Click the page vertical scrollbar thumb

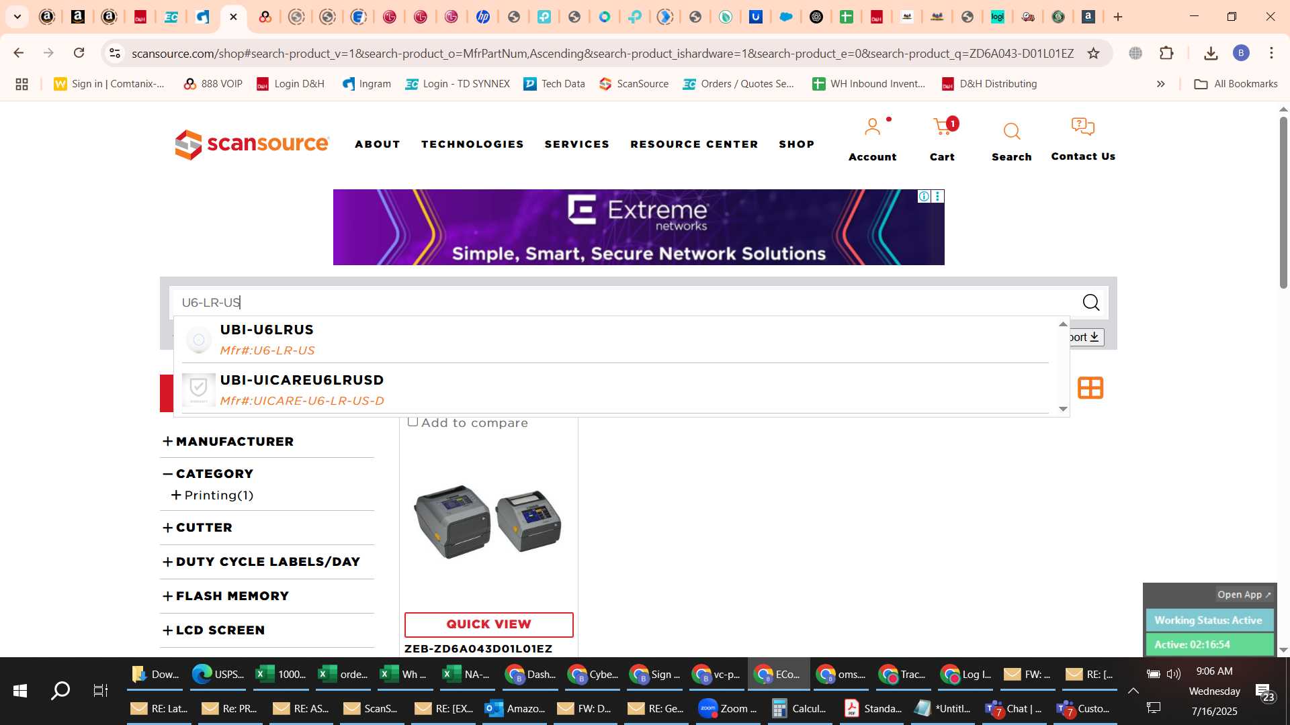pos(1283,201)
